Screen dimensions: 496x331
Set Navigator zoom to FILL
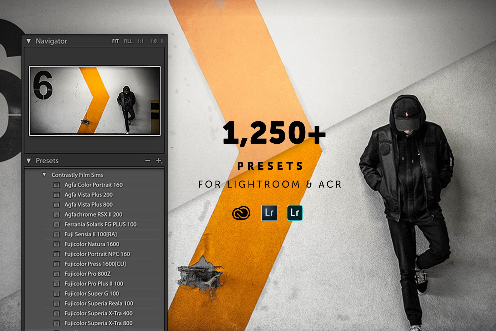(x=128, y=41)
